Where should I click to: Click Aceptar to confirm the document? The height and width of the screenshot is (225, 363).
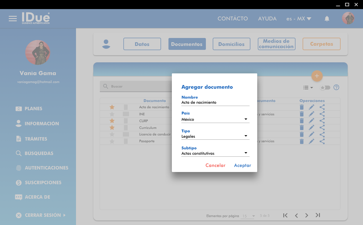[242, 165]
